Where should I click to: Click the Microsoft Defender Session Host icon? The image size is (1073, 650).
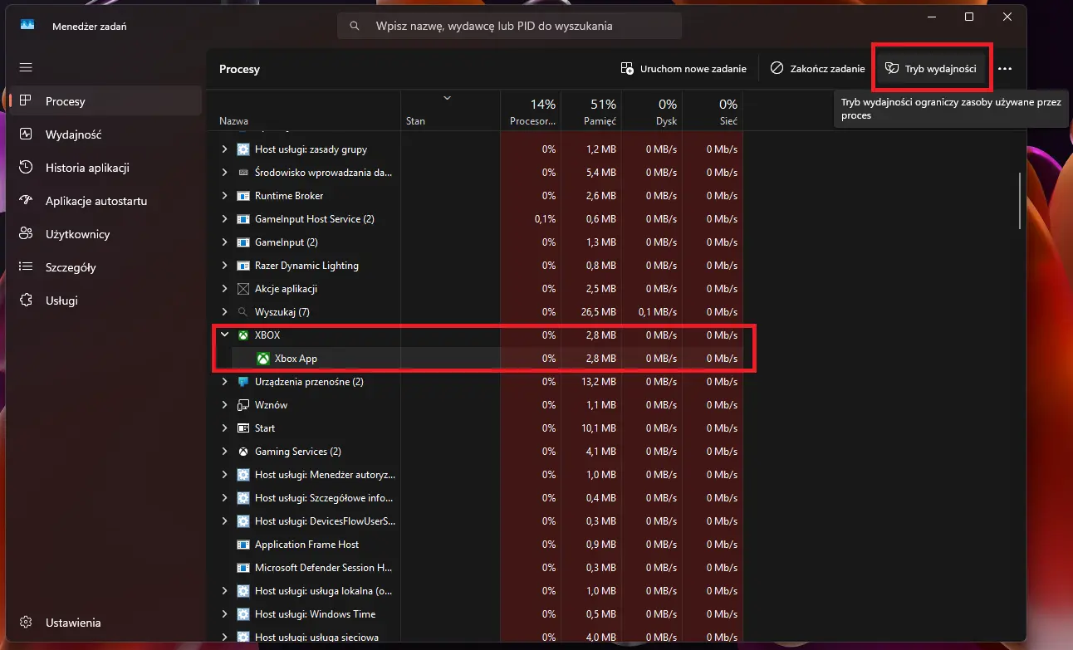[243, 568]
